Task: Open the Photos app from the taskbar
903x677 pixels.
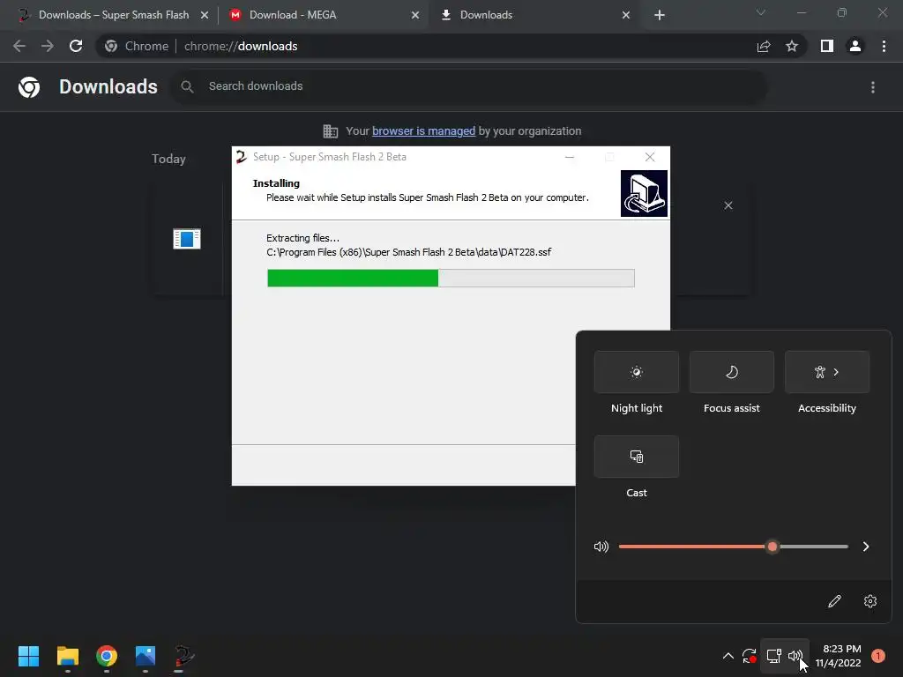Action: (146, 656)
